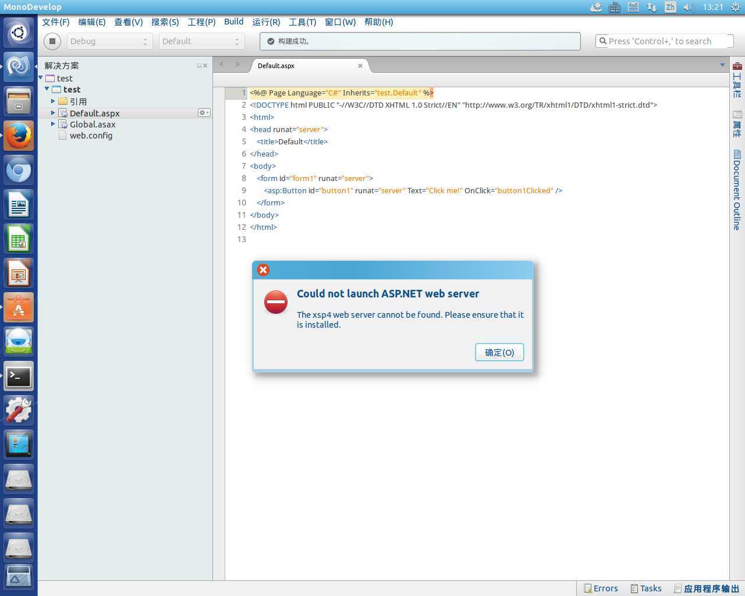
Task: Click the network indicator in top bar
Action: point(652,7)
